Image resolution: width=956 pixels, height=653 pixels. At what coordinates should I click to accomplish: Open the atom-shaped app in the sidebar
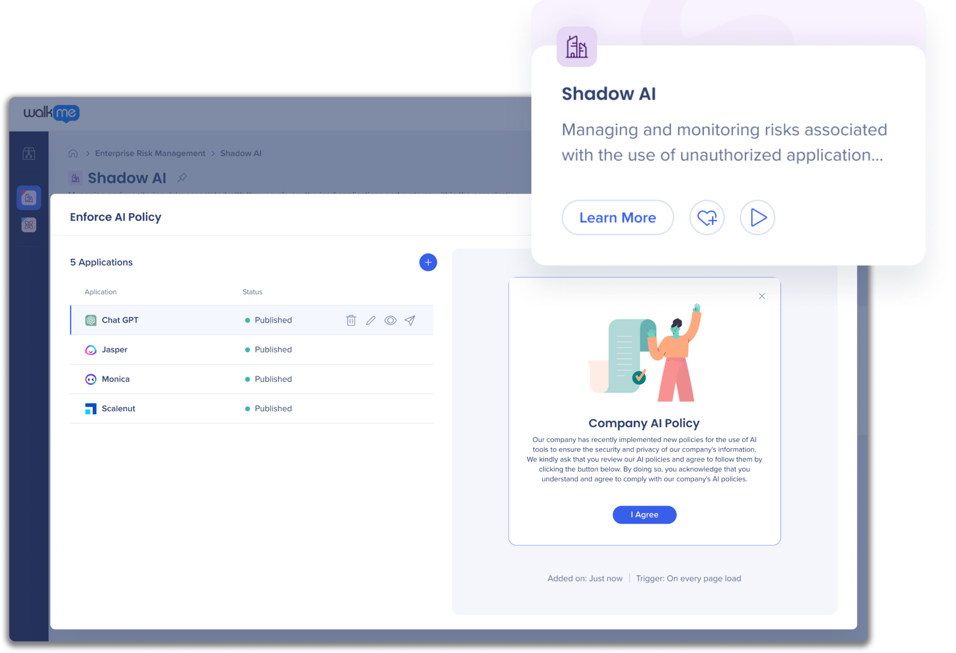click(x=29, y=225)
